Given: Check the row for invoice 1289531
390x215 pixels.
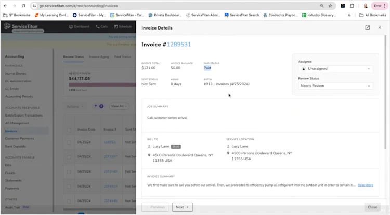Looking at the screenshot, I should pyautogui.click(x=69, y=142).
